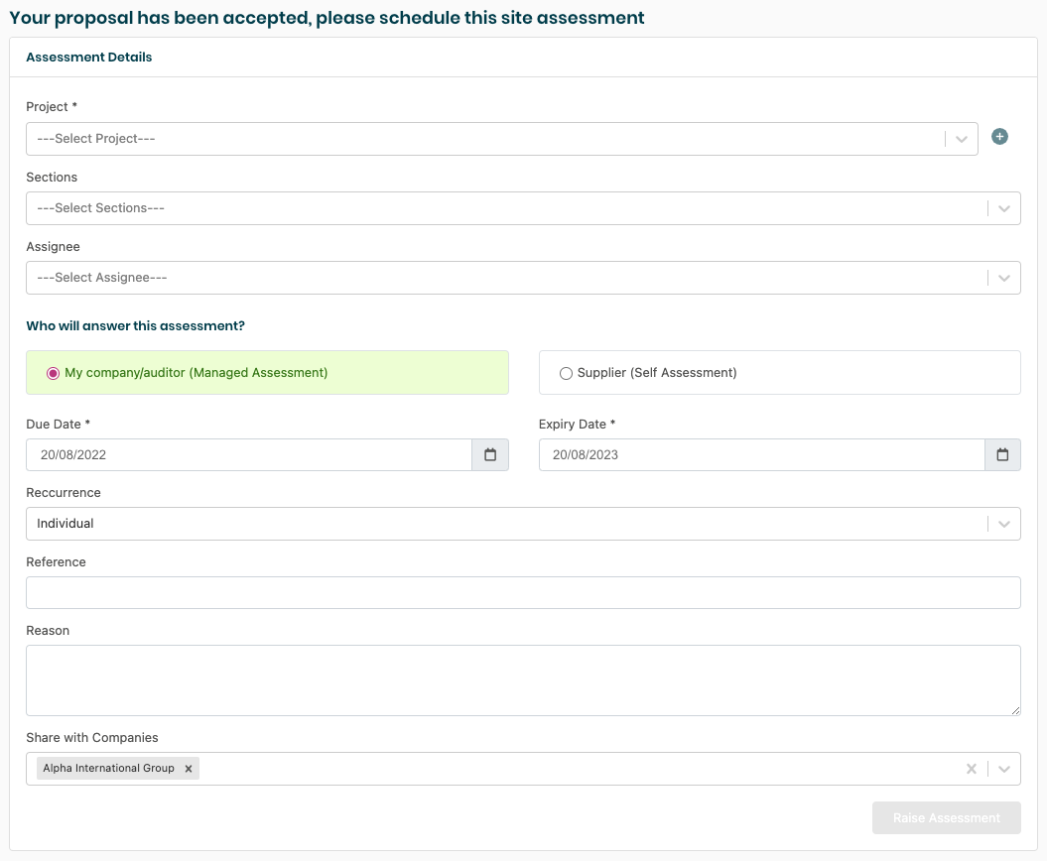Open the Due Date calendar picker icon
This screenshot has width=1047, height=861.
(490, 455)
